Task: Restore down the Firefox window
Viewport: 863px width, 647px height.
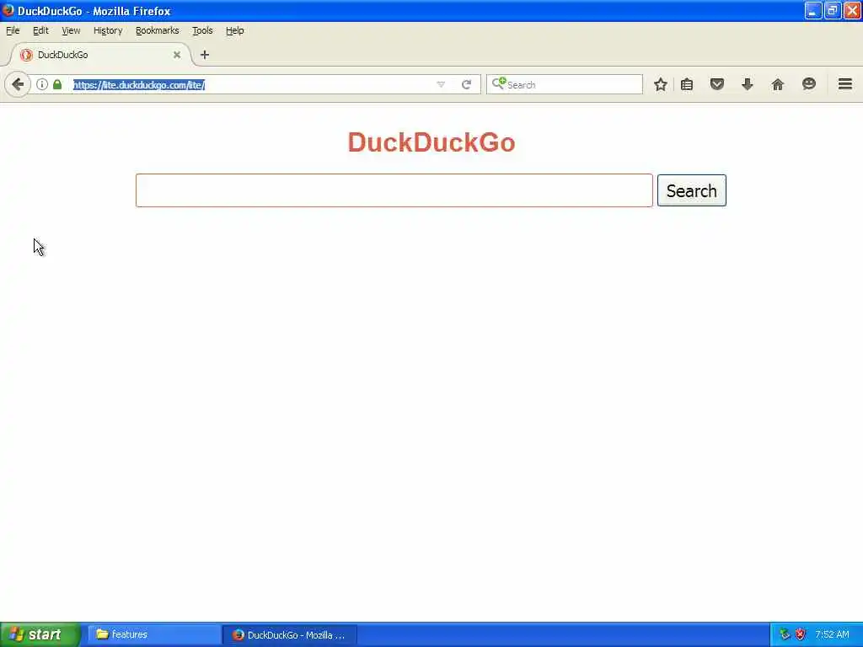Action: coord(832,10)
